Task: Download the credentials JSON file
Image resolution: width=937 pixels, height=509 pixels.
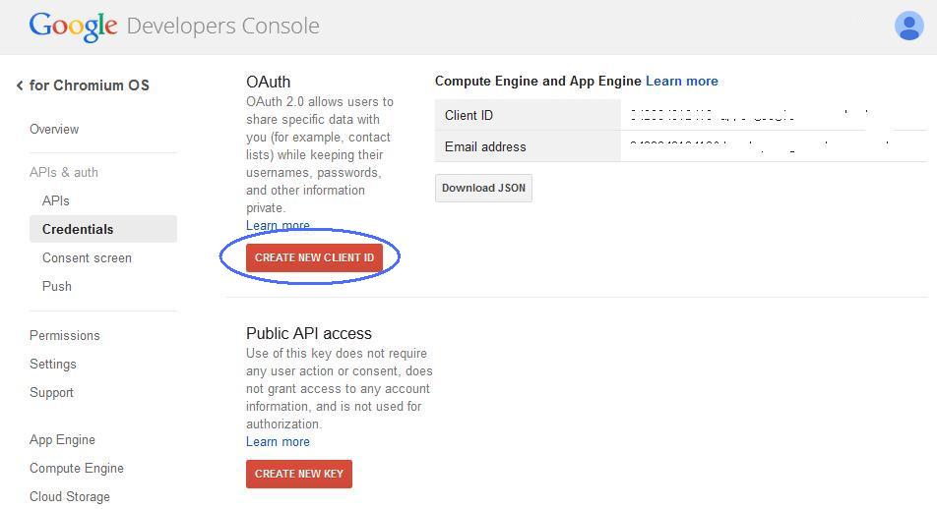Action: point(483,188)
